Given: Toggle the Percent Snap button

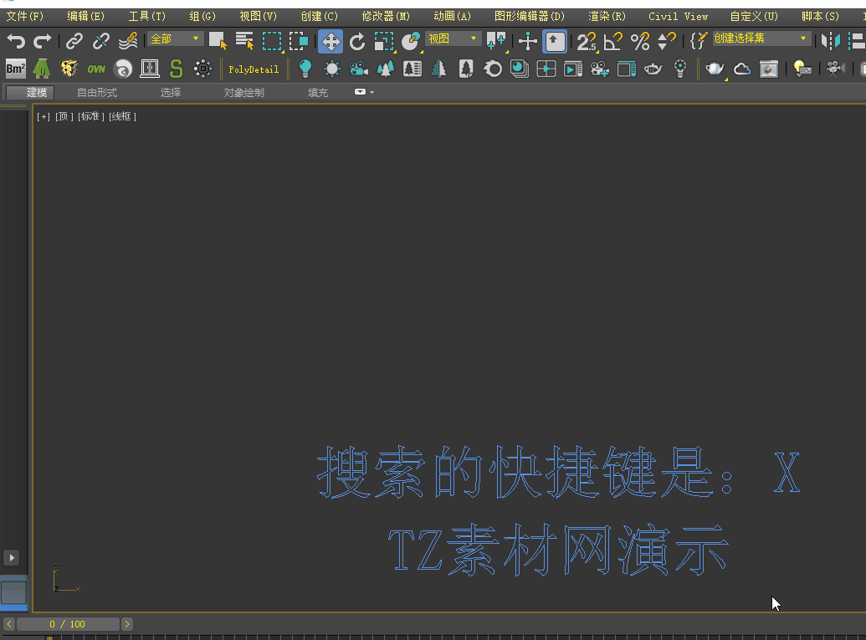Looking at the screenshot, I should pos(640,42).
